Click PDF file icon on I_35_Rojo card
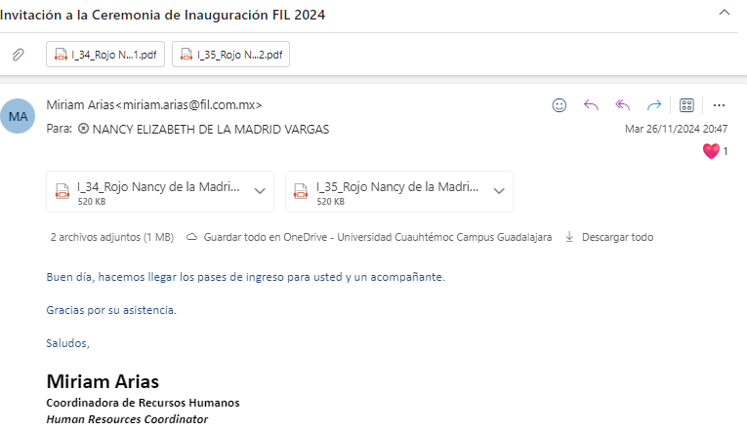This screenshot has height=430, width=747. pos(301,191)
